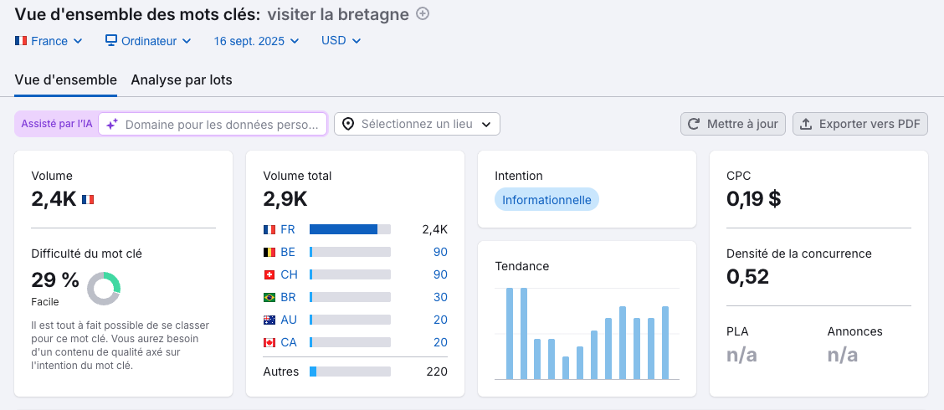This screenshot has height=410, width=944.
Task: Switch to the Analyse par lots tab
Action: click(182, 79)
